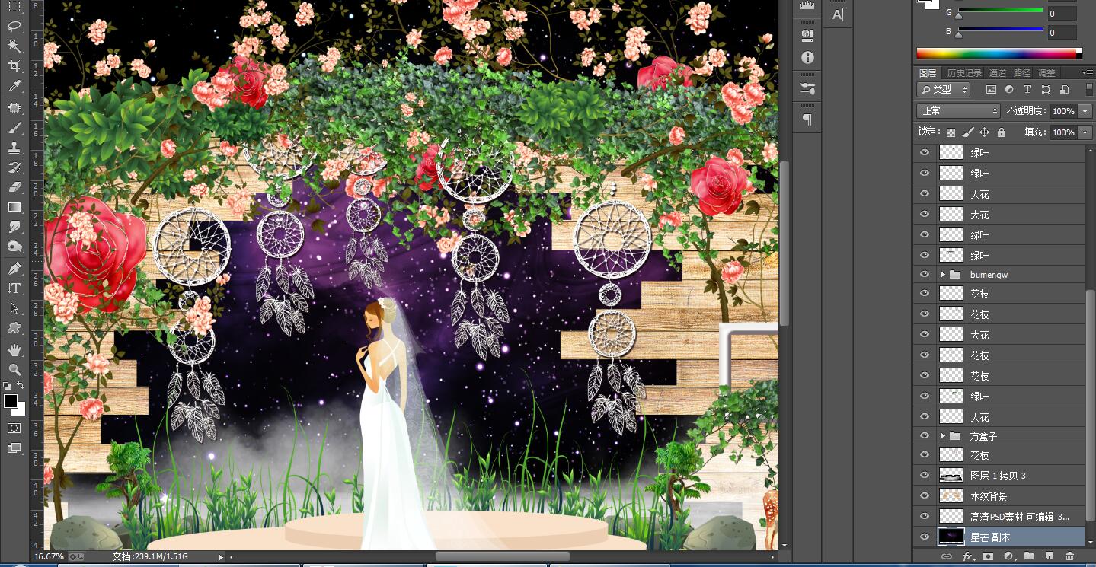Select the Gradient tool
This screenshot has width=1096, height=567.
[x=14, y=207]
